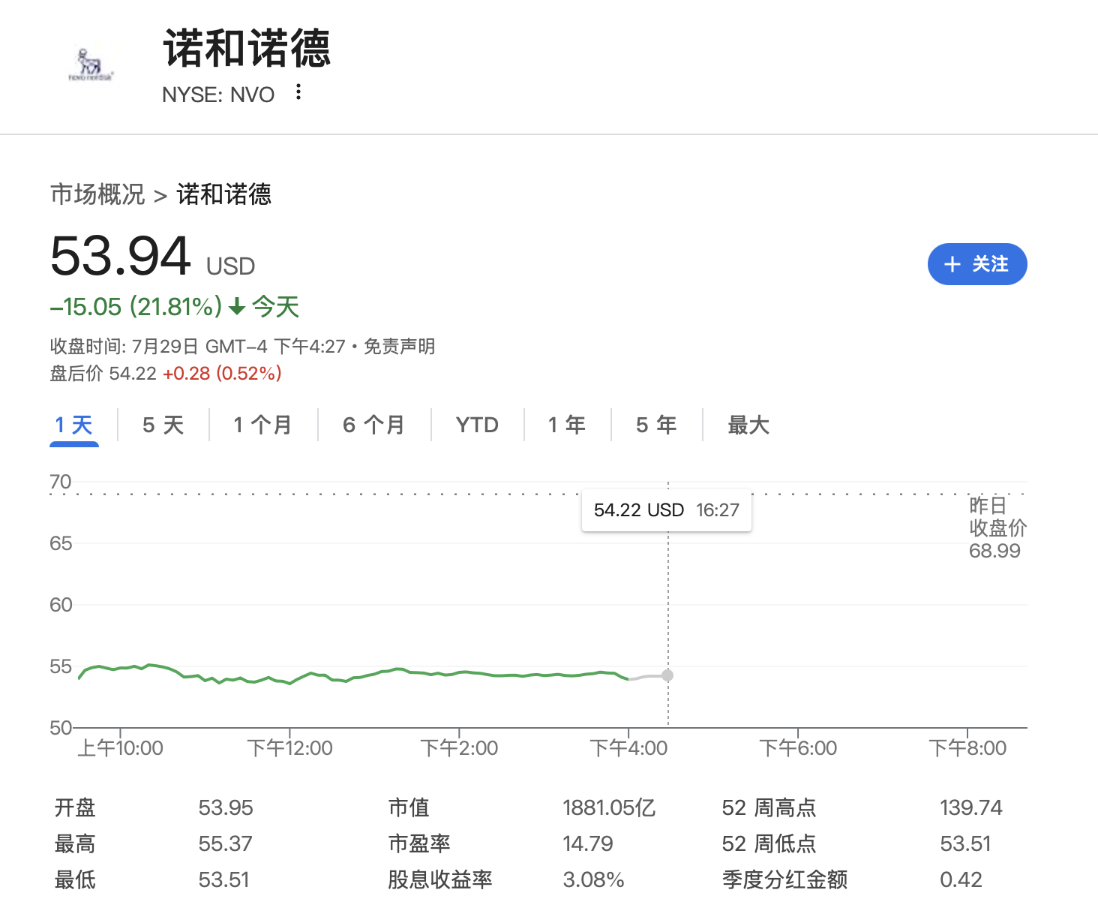Screen dimensions: 1098x914
Task: Select the 最大 chart range tab
Action: [748, 425]
